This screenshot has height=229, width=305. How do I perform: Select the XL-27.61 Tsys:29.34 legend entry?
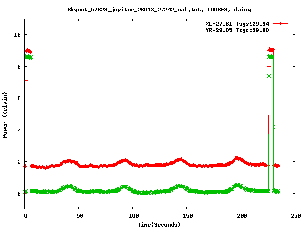point(237,24)
